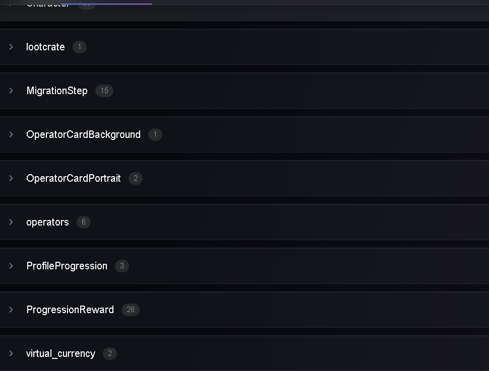Click the virtual_currency chevron arrow
Image resolution: width=489 pixels, height=371 pixels.
coord(11,353)
